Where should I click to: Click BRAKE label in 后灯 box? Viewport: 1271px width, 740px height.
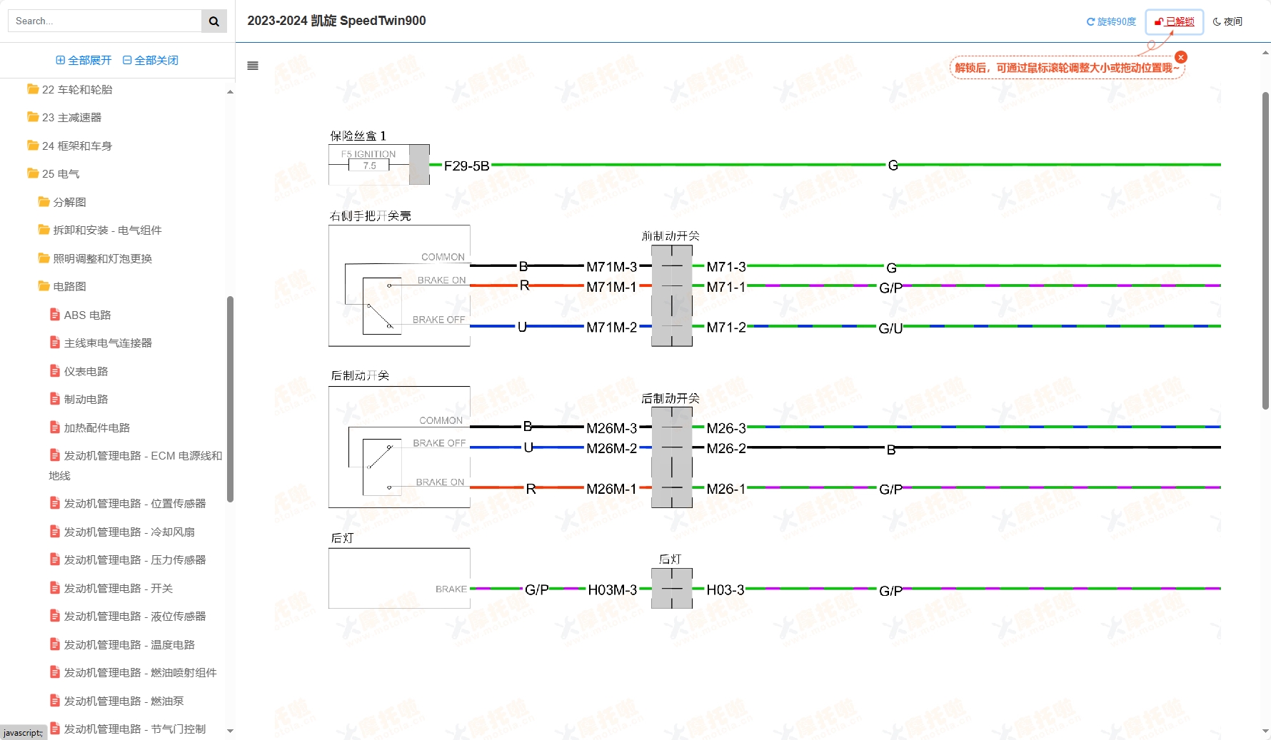[x=451, y=589]
